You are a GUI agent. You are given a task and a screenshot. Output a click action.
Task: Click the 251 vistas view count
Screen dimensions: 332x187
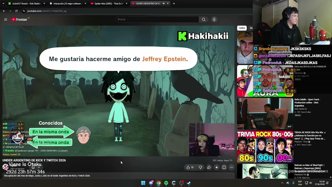(218, 161)
